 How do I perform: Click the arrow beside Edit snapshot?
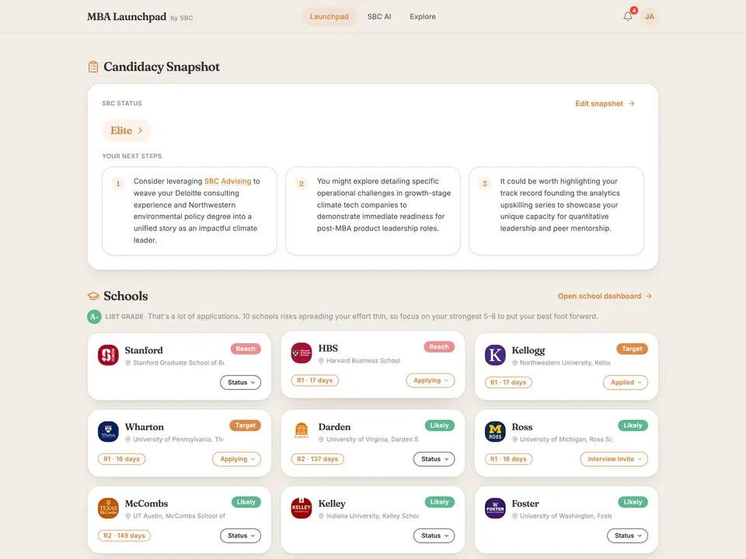point(631,103)
